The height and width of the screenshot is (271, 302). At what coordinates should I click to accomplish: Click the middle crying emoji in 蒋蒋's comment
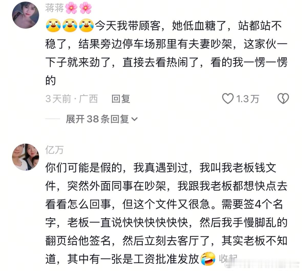click(70, 26)
